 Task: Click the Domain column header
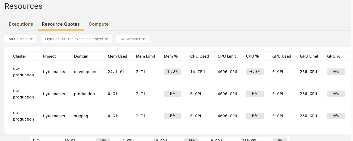(81, 56)
